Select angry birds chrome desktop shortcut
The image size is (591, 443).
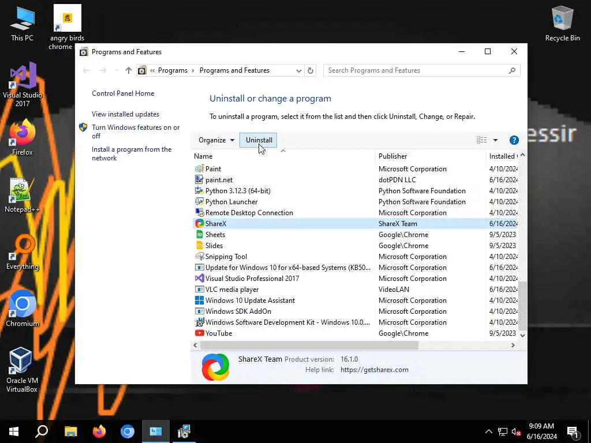click(x=67, y=28)
